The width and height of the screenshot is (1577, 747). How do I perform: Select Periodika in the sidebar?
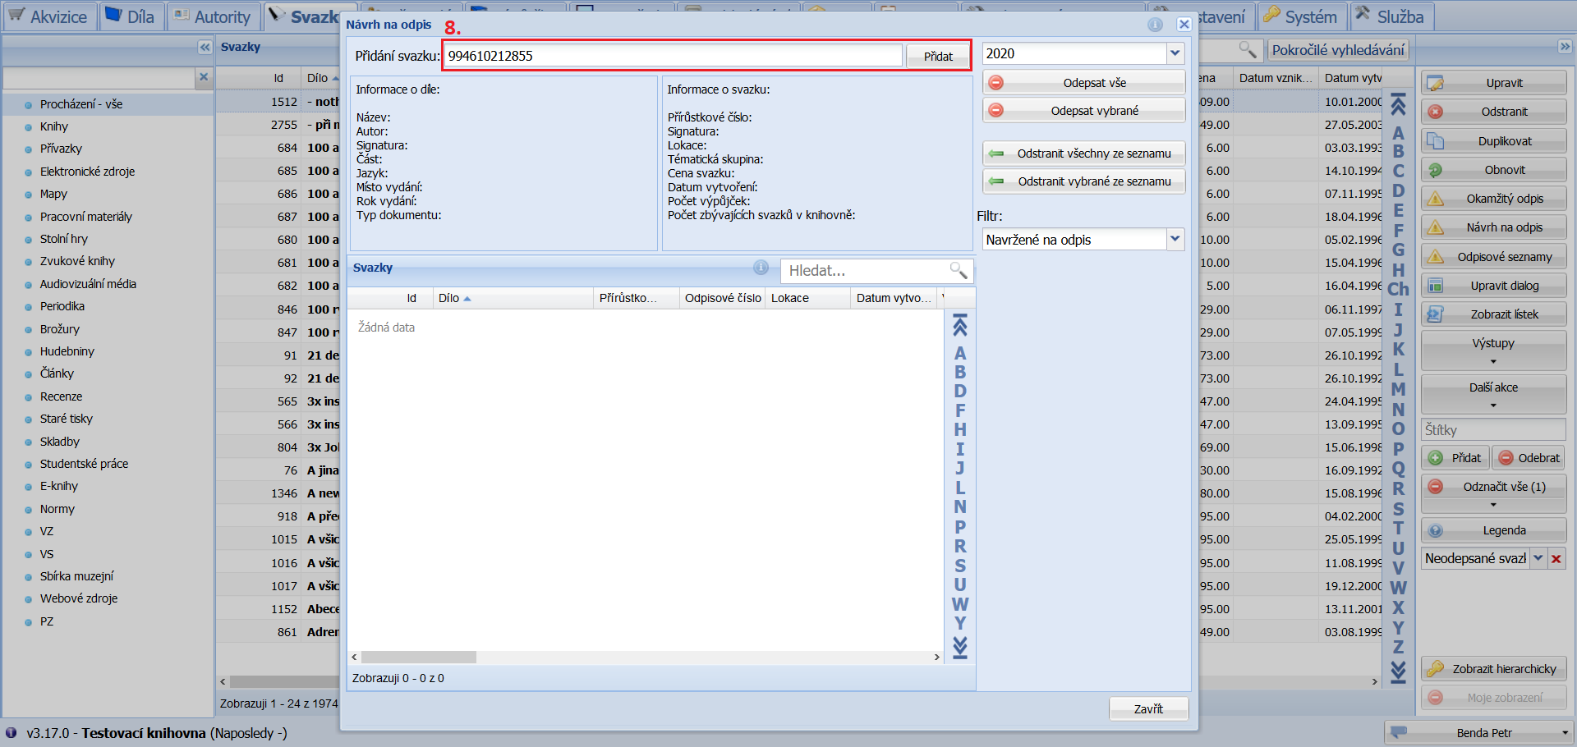62,306
